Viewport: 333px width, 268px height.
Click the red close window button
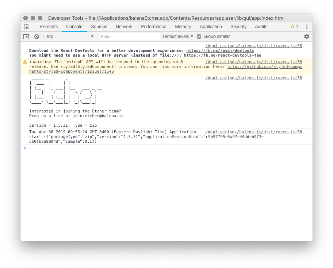pos(26,18)
